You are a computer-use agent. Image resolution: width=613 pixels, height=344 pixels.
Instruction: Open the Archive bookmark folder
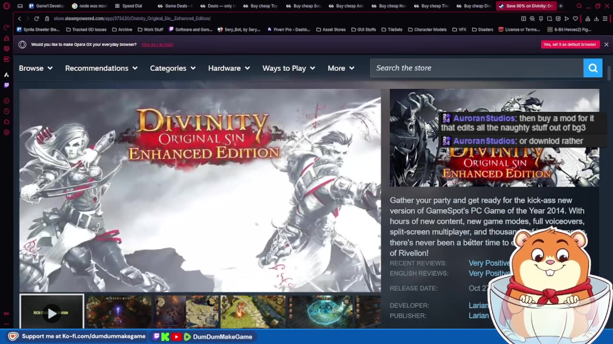pyautogui.click(x=122, y=30)
